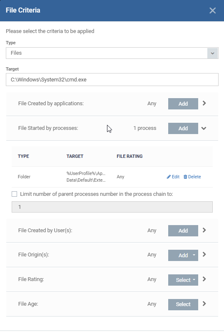Open the Type dropdown showing Files
Image resolution: width=224 pixels, height=332 pixels.
[112, 53]
